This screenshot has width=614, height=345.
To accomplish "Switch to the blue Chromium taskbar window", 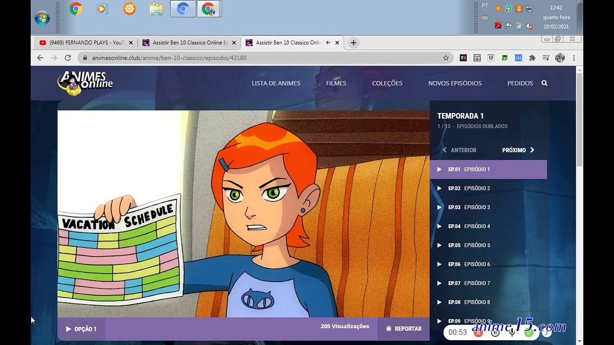I will [183, 9].
